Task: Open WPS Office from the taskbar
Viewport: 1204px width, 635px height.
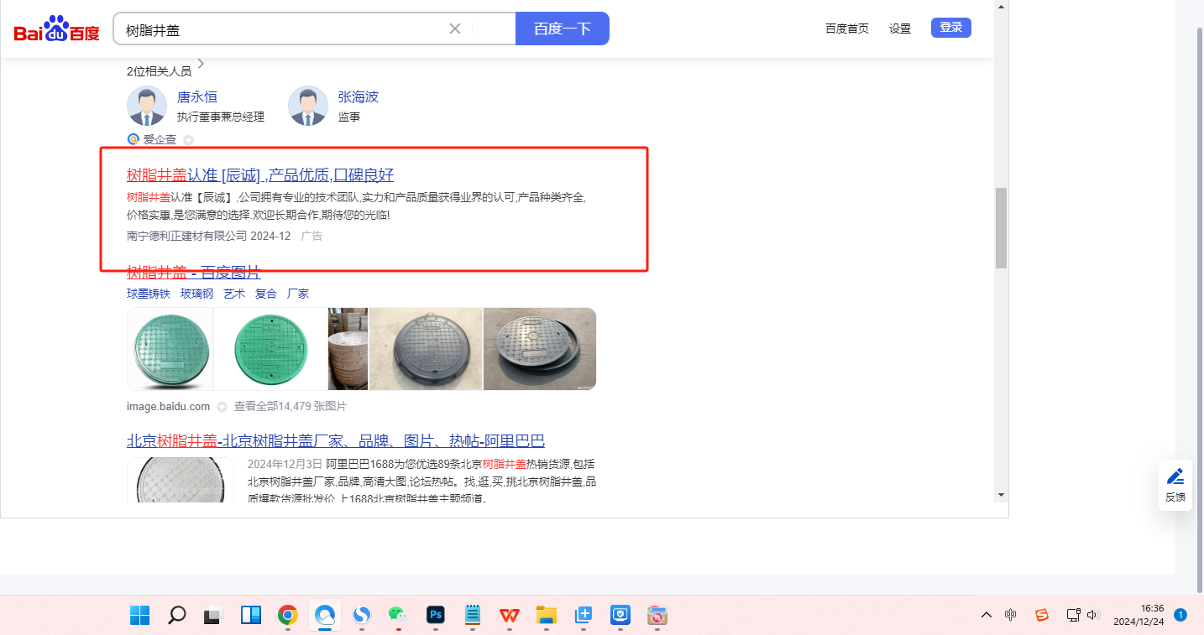Action: [x=509, y=616]
